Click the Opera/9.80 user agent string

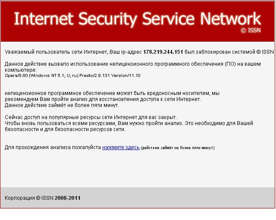pos(72,75)
